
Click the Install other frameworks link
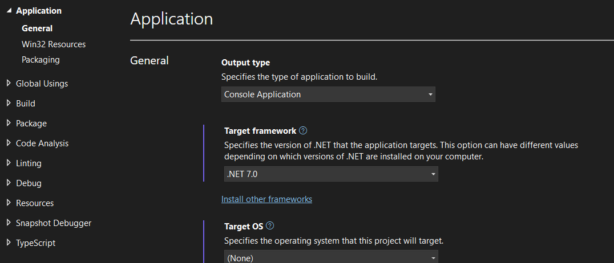tap(266, 199)
